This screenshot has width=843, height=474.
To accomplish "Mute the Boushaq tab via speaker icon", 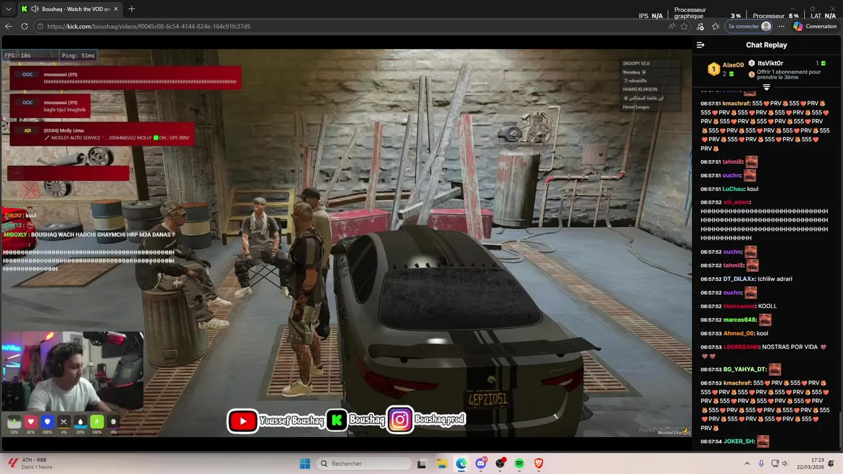I will tap(35, 9).
